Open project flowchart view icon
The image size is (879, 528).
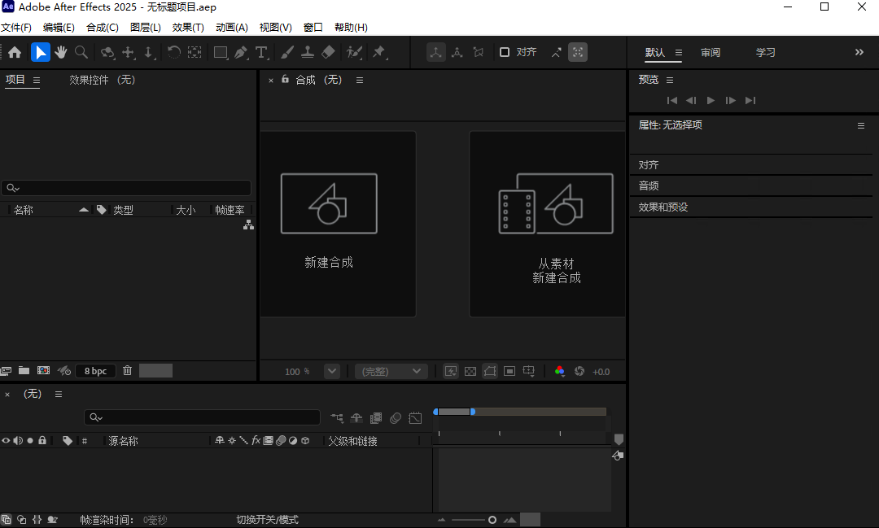(248, 225)
